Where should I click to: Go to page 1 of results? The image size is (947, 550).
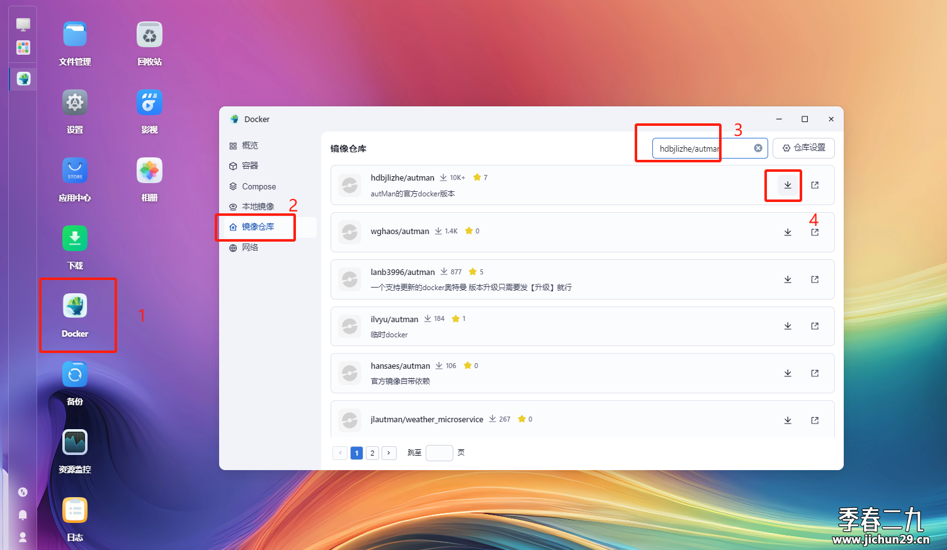point(356,453)
